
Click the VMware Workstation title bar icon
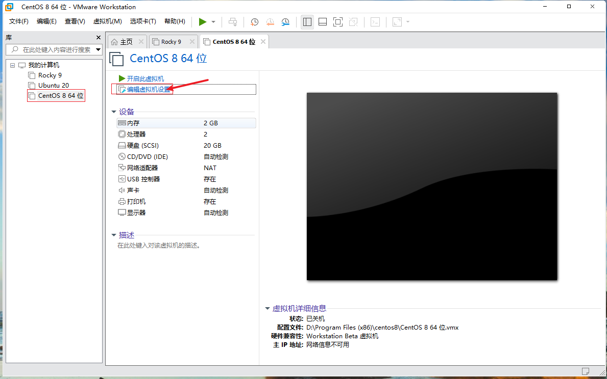click(x=9, y=7)
